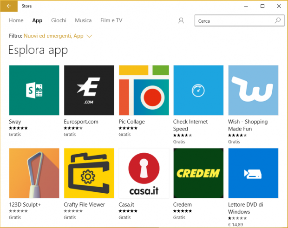Click the 'Esplora app' heading

tap(38, 50)
